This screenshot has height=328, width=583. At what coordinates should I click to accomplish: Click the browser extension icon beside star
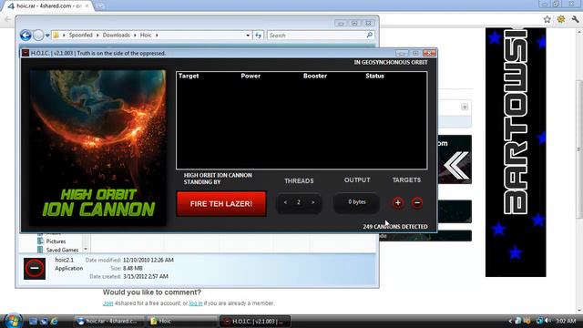click(x=561, y=19)
